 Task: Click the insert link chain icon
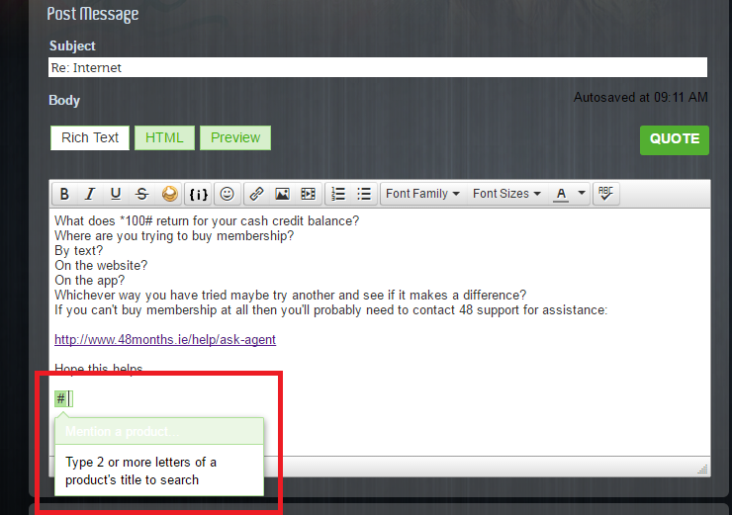pyautogui.click(x=256, y=194)
